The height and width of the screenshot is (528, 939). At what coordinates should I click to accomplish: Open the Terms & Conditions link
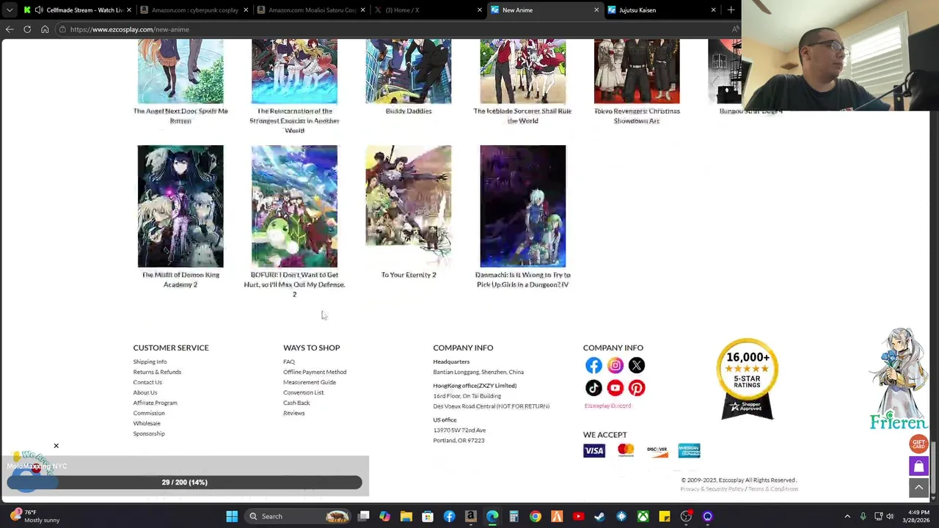pos(773,489)
